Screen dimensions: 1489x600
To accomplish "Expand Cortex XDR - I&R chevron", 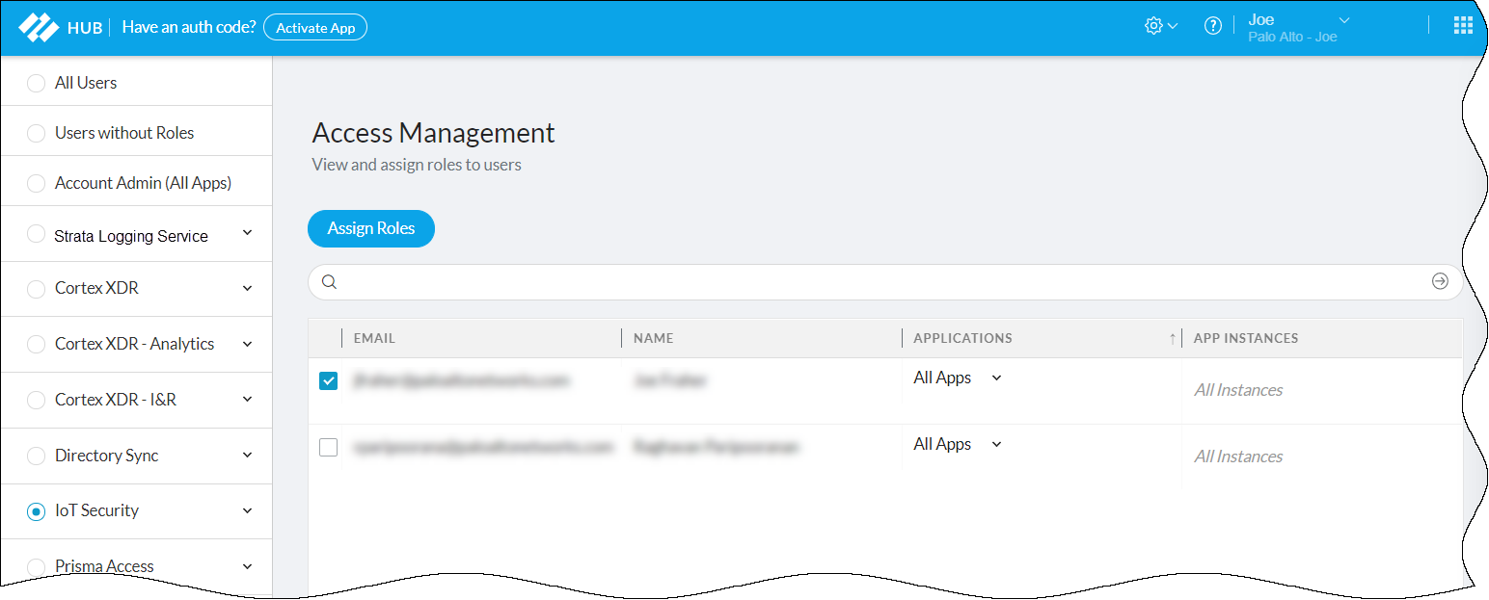I will coord(247,399).
